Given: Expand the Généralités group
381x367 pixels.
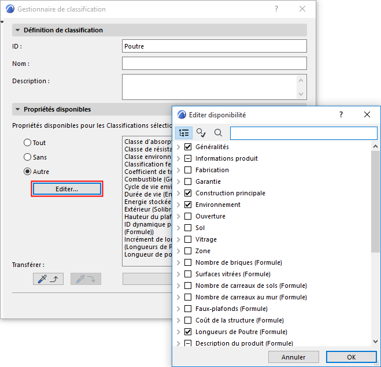Looking at the screenshot, I should [179, 147].
